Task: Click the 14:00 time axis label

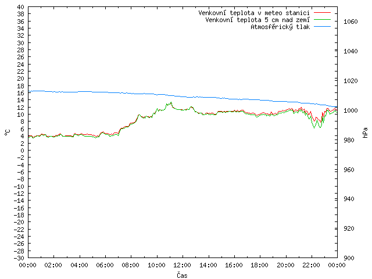Action: (208, 265)
